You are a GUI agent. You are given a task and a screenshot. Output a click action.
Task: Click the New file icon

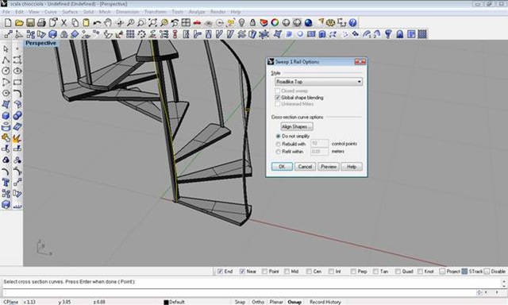click(8, 22)
